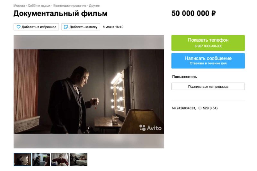Image resolution: width=257 pixels, height=171 pixels.
Task: Click the heart icon for favorites
Action: pos(19,27)
